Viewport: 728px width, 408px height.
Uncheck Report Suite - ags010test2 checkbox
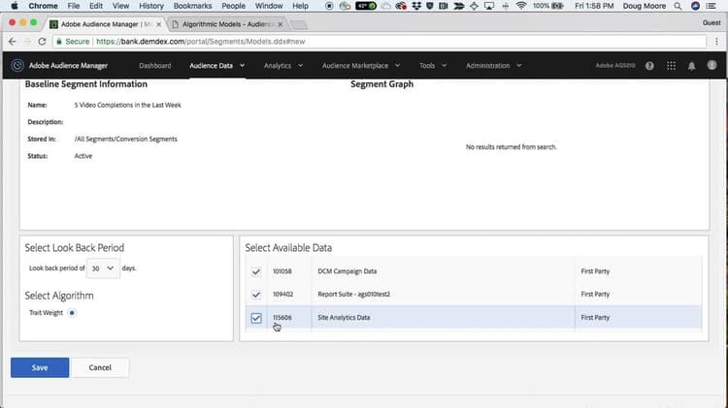tap(256, 295)
